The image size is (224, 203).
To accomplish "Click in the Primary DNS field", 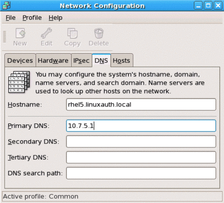I will click(141, 126).
